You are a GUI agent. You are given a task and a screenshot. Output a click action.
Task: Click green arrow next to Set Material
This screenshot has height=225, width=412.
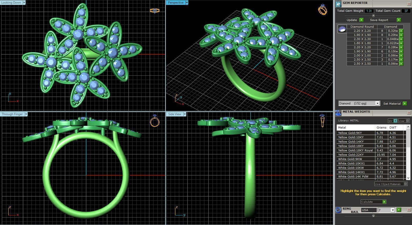pyautogui.click(x=405, y=104)
